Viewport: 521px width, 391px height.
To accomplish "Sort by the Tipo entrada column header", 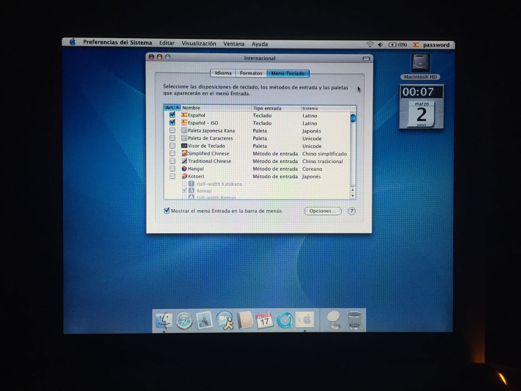I will coord(276,108).
